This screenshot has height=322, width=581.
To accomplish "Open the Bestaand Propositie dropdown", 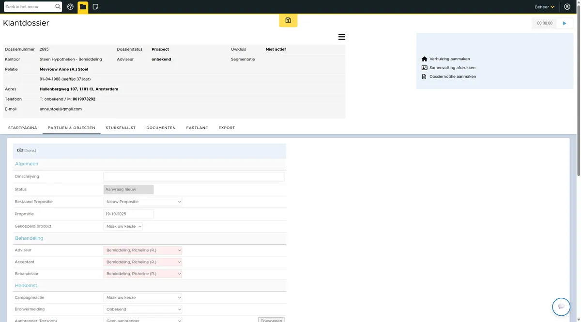I will pos(143,202).
